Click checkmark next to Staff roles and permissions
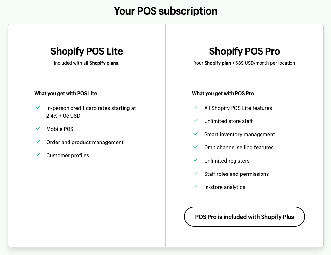Screen dimensions: 331x255 click(196, 174)
